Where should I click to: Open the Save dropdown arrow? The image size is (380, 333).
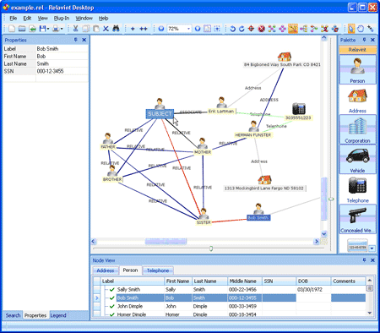(x=48, y=29)
